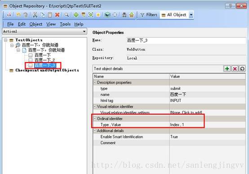The height and width of the screenshot is (174, 249).
Task: Add a description property with green plus
Action: (227, 69)
